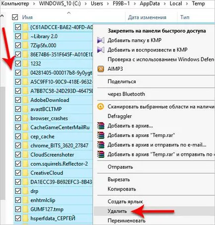The height and width of the screenshot is (225, 215).
Task: Toggle the checkbox for browser_crashes folder
Action: (18, 118)
